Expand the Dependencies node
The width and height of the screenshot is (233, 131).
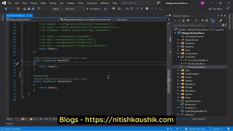(x=178, y=40)
